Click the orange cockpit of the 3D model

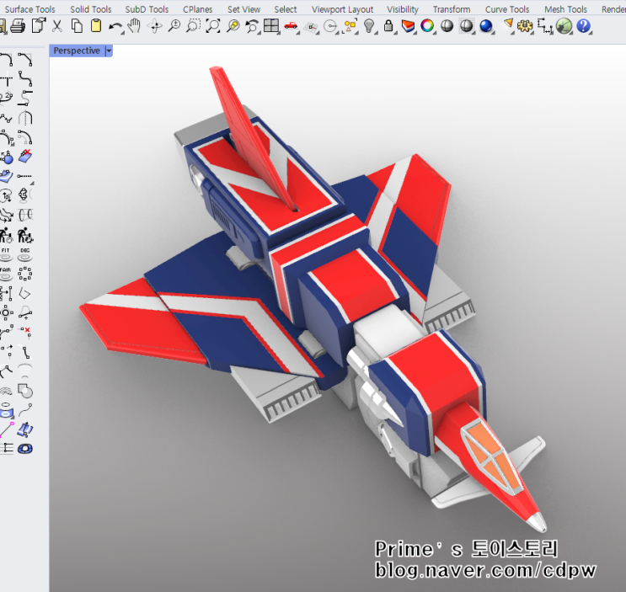pos(493,456)
